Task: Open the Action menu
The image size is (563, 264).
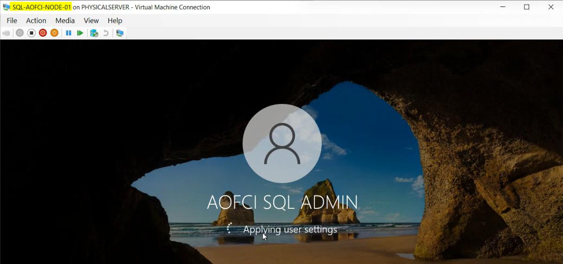Action: click(36, 20)
